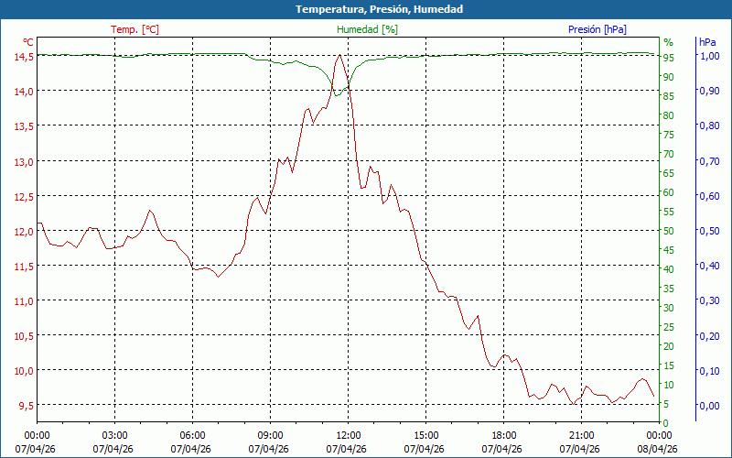The image size is (732, 458).
Task: Click the 9,5 tick on temperature axis
Action: [x=26, y=406]
